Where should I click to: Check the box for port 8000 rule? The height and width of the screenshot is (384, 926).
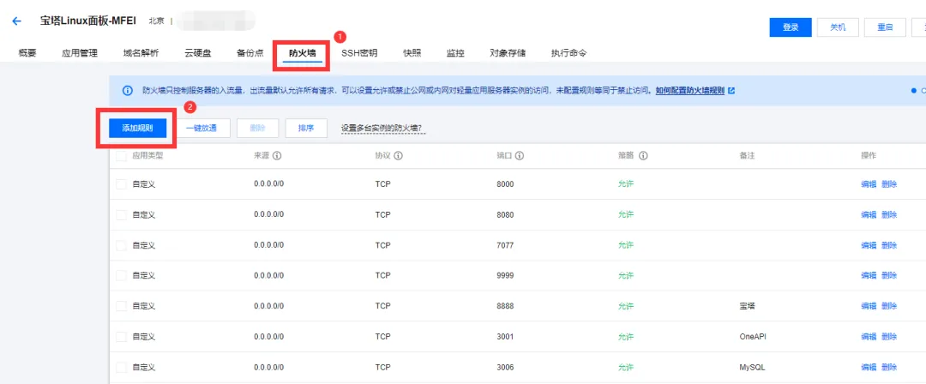[x=122, y=184]
